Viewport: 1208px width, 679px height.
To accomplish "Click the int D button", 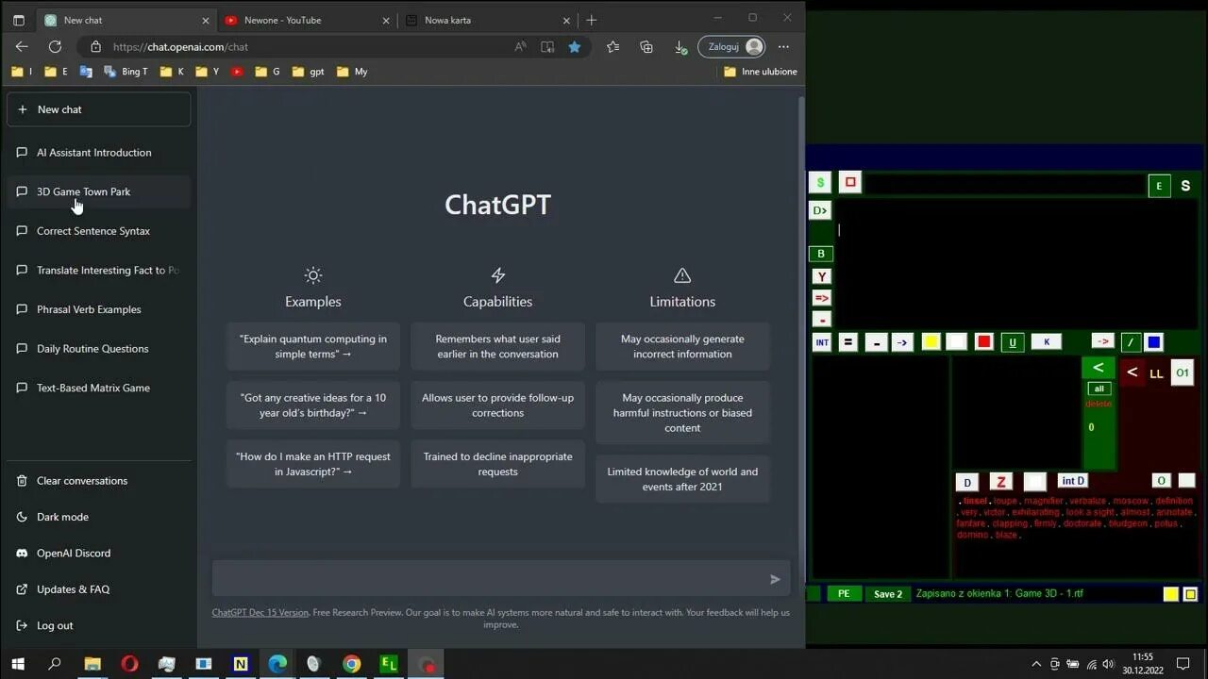I will tap(1073, 481).
